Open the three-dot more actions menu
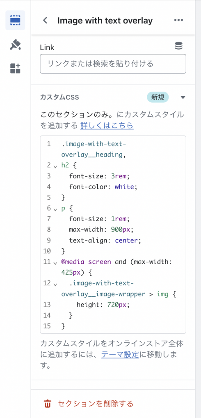 (x=178, y=20)
